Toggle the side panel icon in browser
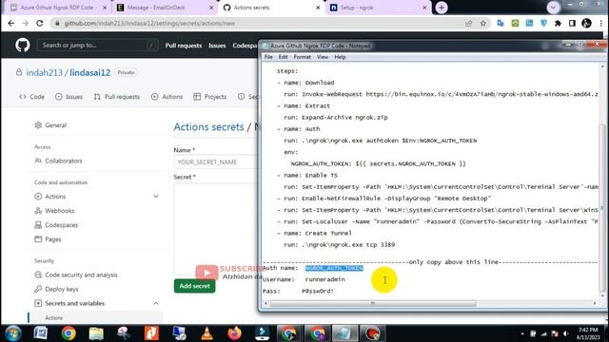The image size is (609, 342). [x=572, y=23]
